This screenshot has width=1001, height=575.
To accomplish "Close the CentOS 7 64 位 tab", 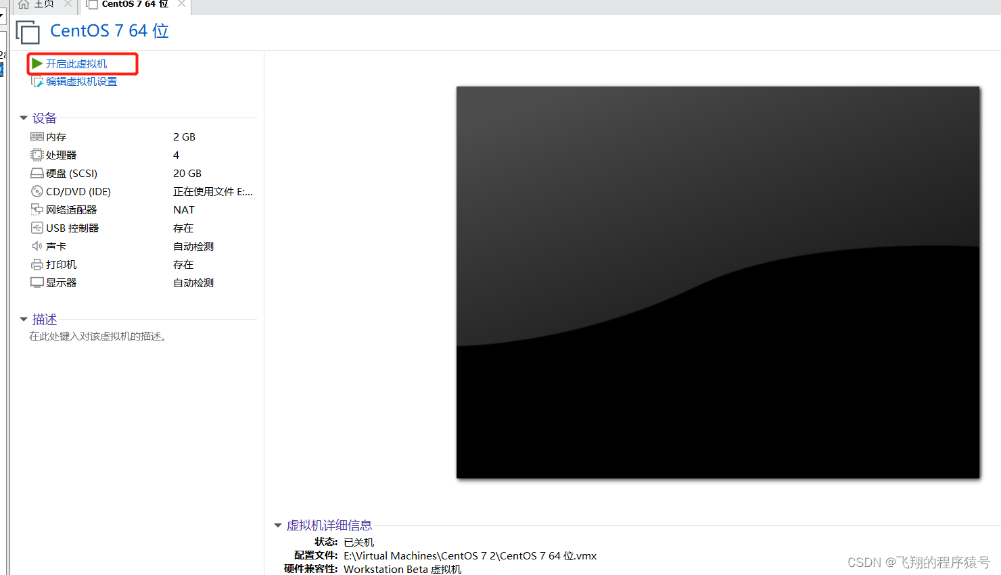I will [x=181, y=3].
